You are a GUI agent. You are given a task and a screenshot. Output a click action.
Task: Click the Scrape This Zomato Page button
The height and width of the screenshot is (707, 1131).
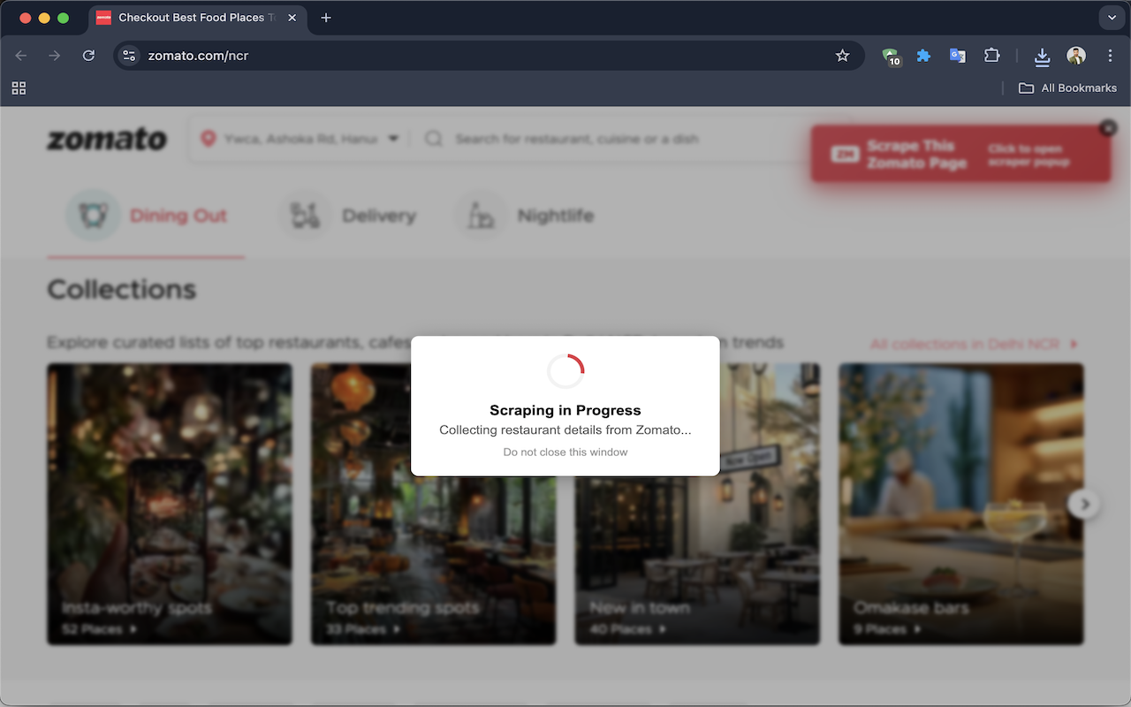(960, 154)
